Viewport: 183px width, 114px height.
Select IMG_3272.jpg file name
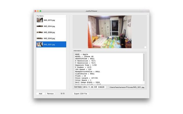pos(49,20)
